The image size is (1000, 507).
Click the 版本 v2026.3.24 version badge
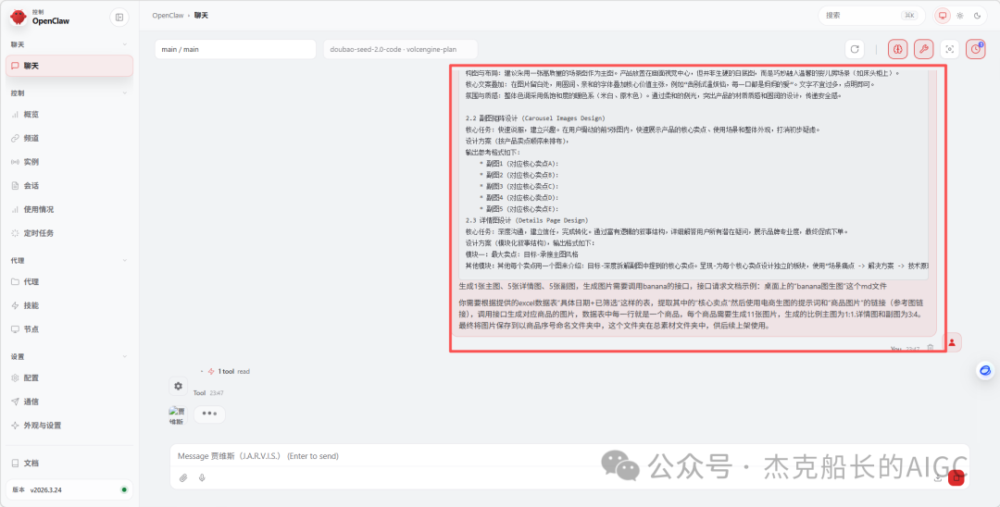click(69, 489)
